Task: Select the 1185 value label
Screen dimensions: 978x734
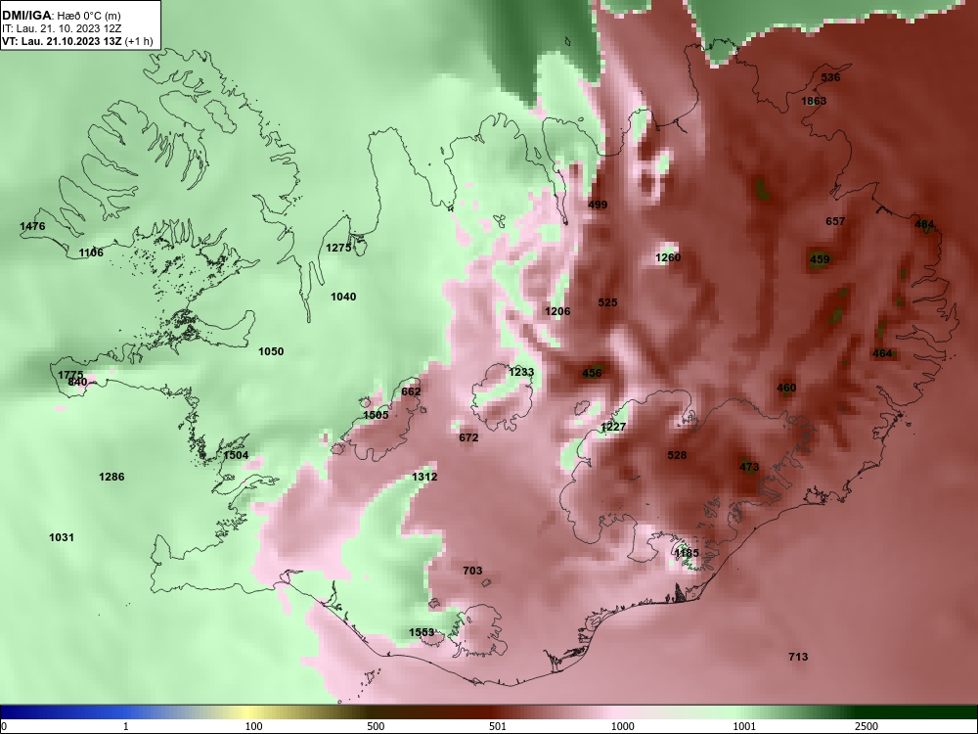Action: (x=687, y=553)
